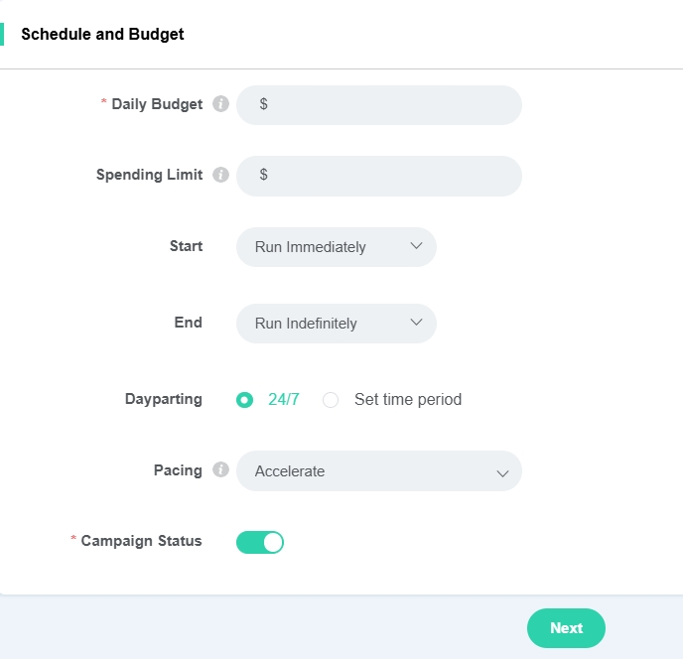Image resolution: width=683 pixels, height=659 pixels.
Task: Click the chevron arrow on Accelerate field
Action: [502, 472]
